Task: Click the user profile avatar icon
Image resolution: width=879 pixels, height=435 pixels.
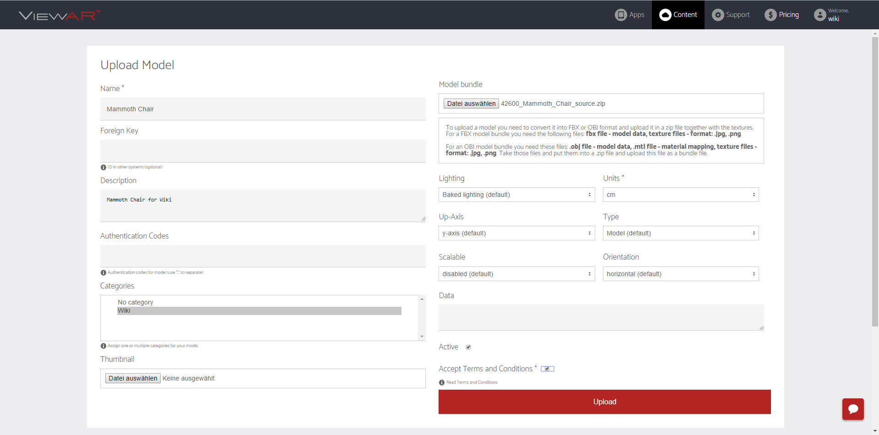Action: [819, 15]
